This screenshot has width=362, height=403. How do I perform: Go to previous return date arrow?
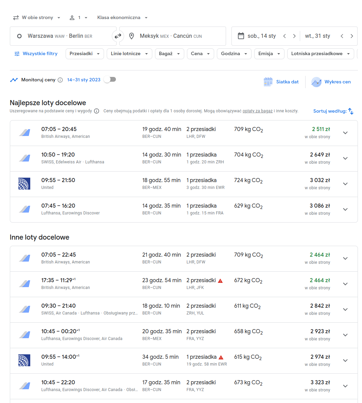(342, 36)
